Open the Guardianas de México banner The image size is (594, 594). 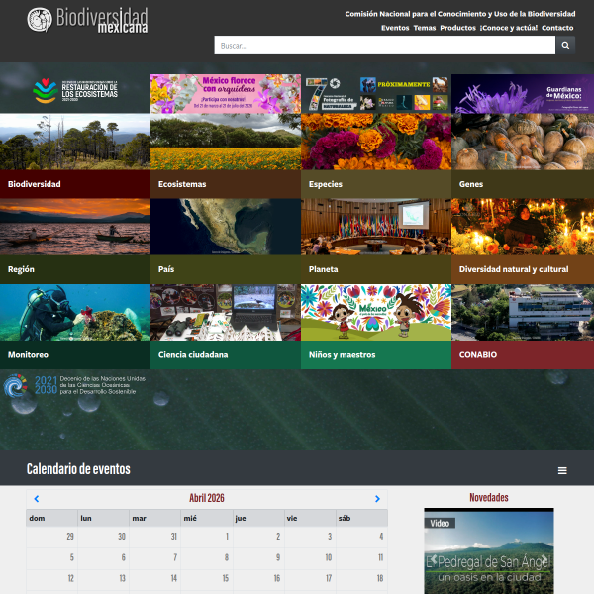[522, 93]
